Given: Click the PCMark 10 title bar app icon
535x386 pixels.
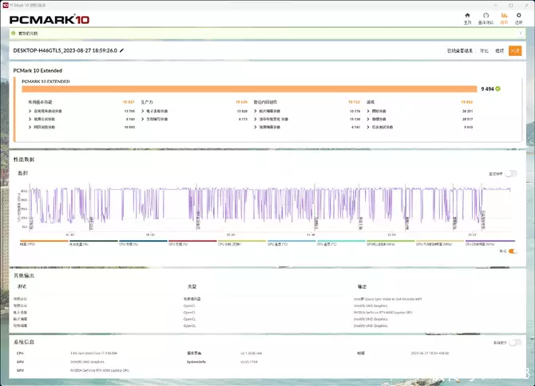Looking at the screenshot, I should 5,5.
